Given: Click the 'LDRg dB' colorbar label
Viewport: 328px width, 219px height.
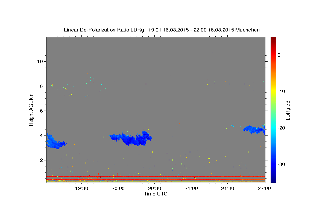Looking at the screenshot, I should click(288, 110).
